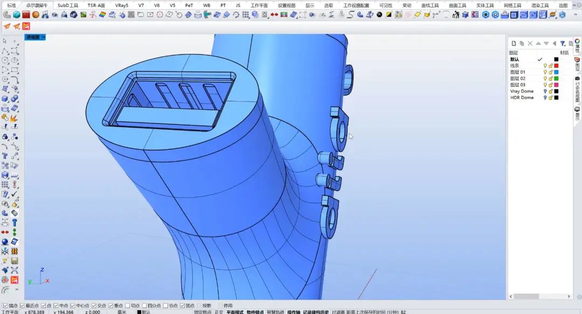The height and width of the screenshot is (314, 582).
Task: Toggle 正交 mode in status bar
Action: pos(219,312)
